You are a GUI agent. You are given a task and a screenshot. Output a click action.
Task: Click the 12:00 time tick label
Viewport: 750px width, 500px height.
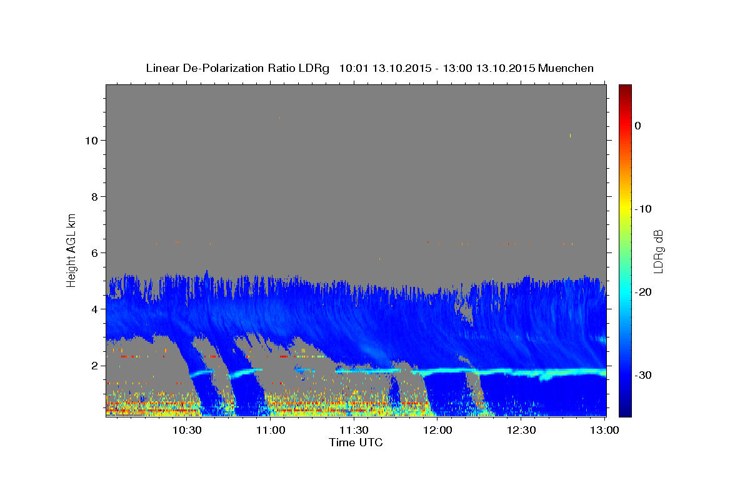click(x=437, y=430)
